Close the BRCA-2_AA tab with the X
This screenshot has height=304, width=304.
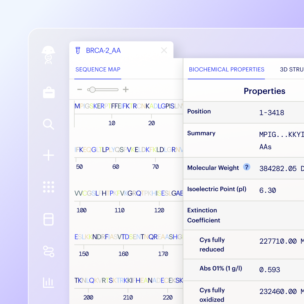tap(164, 50)
